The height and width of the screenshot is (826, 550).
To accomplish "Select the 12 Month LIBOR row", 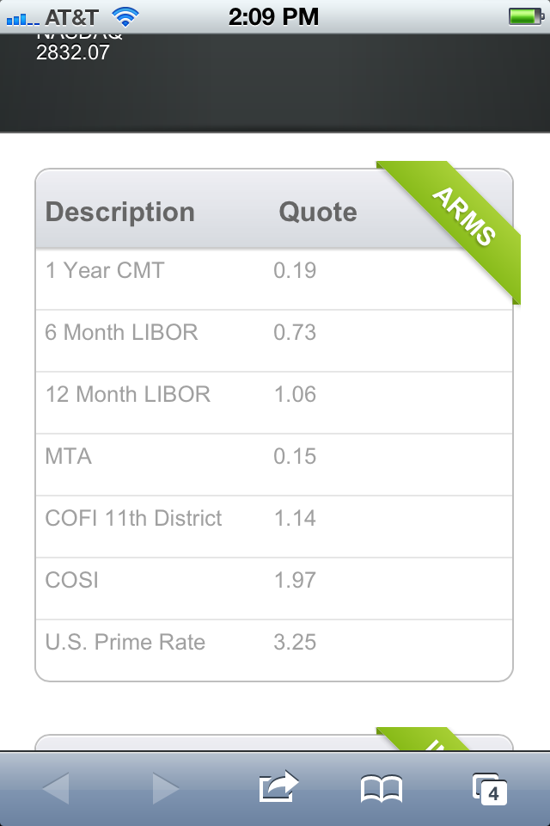I will click(273, 403).
